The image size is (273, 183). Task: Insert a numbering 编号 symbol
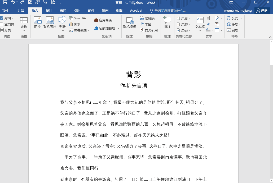[232, 30]
